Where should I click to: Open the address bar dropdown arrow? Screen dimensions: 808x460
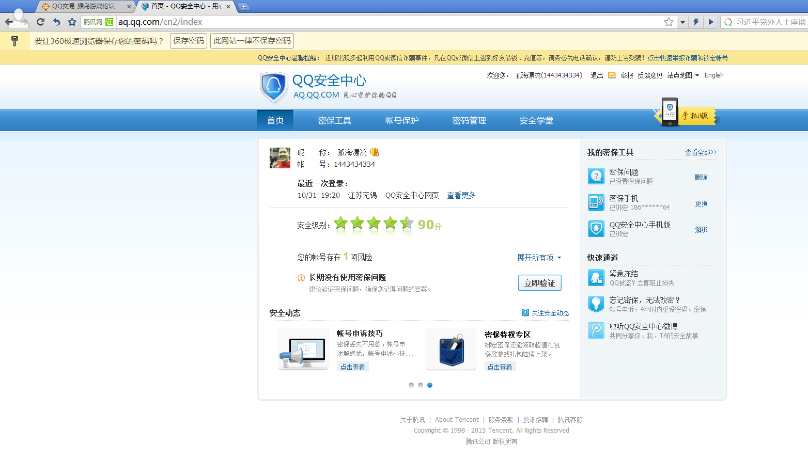coord(682,22)
